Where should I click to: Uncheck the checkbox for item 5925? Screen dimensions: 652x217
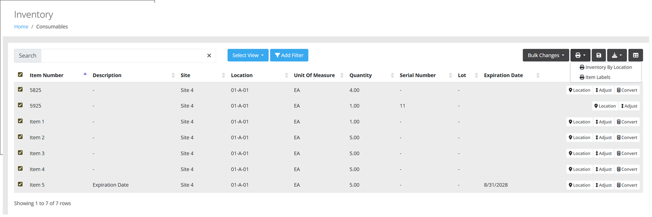pyautogui.click(x=20, y=105)
